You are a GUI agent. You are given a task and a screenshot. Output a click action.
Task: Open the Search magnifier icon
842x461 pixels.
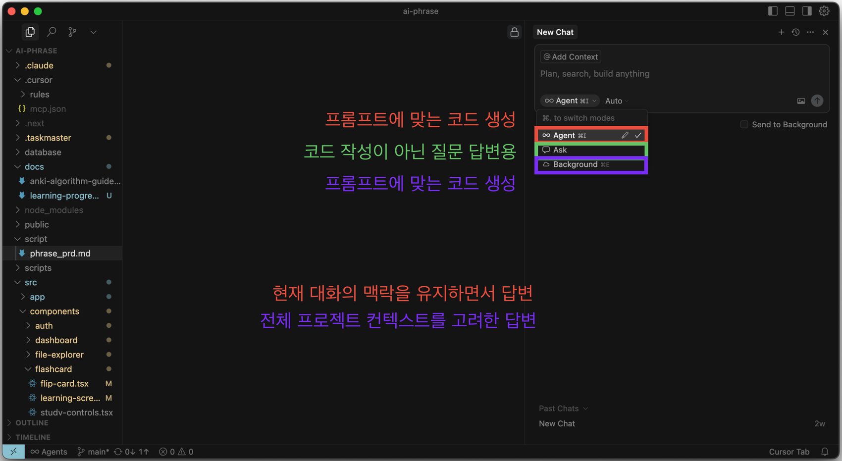coord(52,32)
